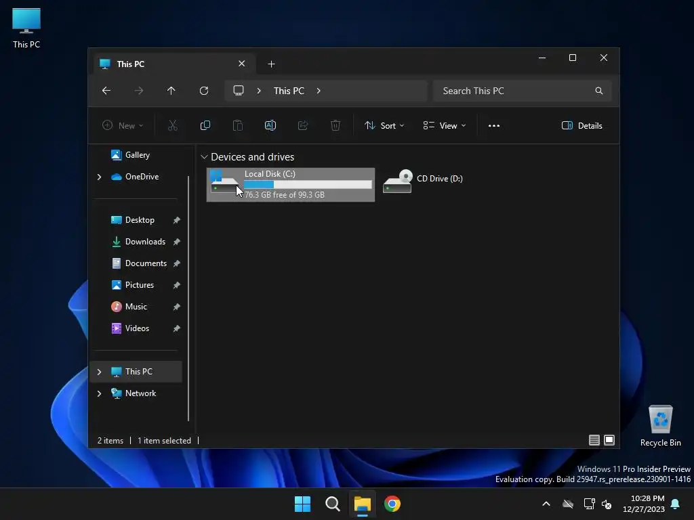This screenshot has height=520, width=694.
Task: Collapse the Devices and drives group
Action: click(204, 157)
